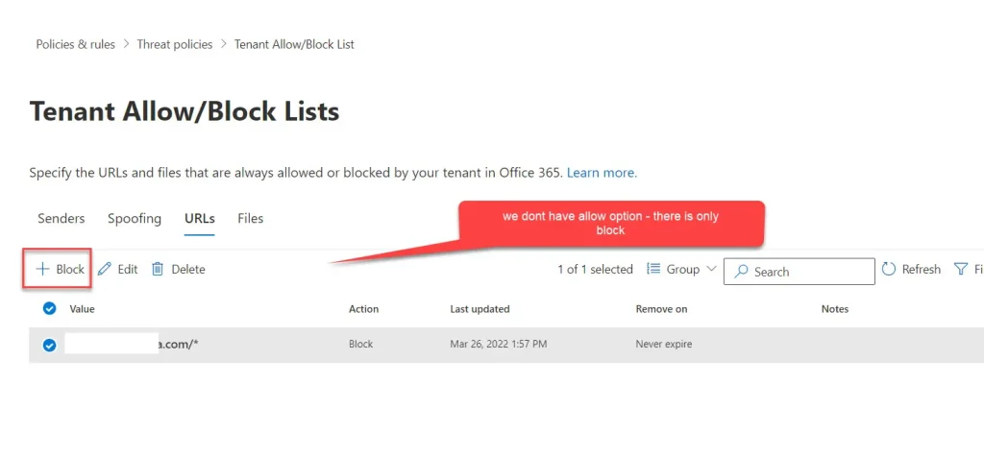Switch to the Spoofing tab

point(135,219)
